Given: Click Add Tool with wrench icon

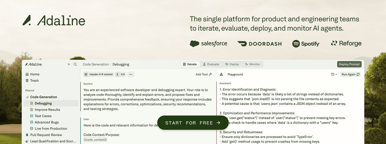Looking at the screenshot, I should point(204,74).
